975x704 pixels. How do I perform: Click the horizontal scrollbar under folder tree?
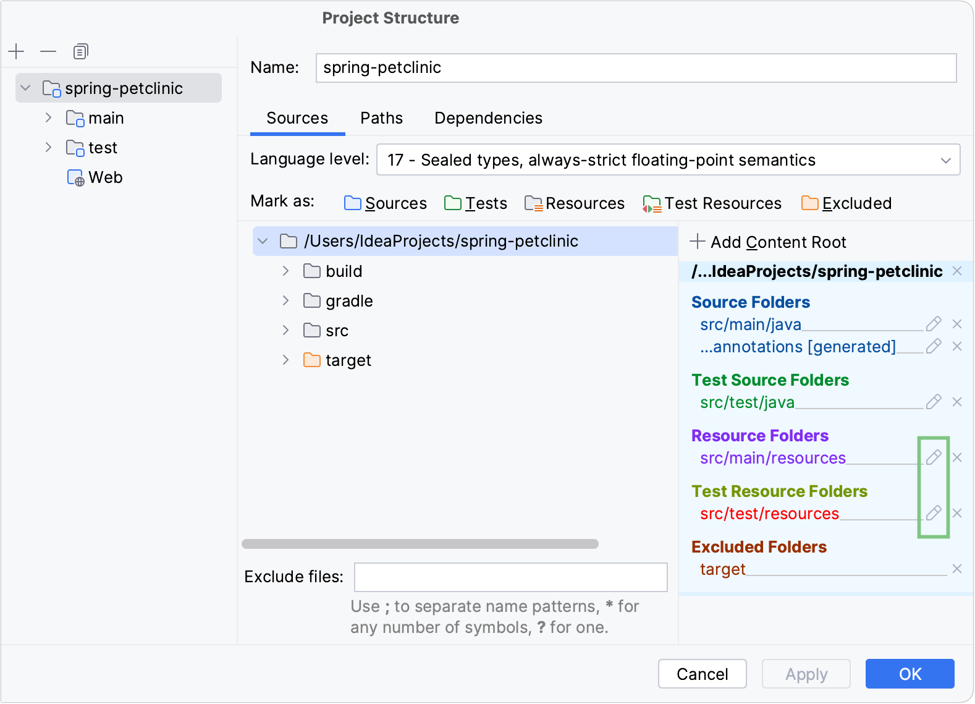(x=420, y=544)
